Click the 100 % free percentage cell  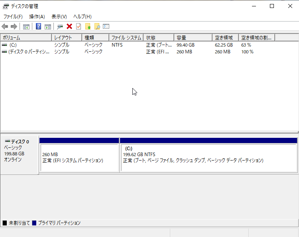click(247, 52)
